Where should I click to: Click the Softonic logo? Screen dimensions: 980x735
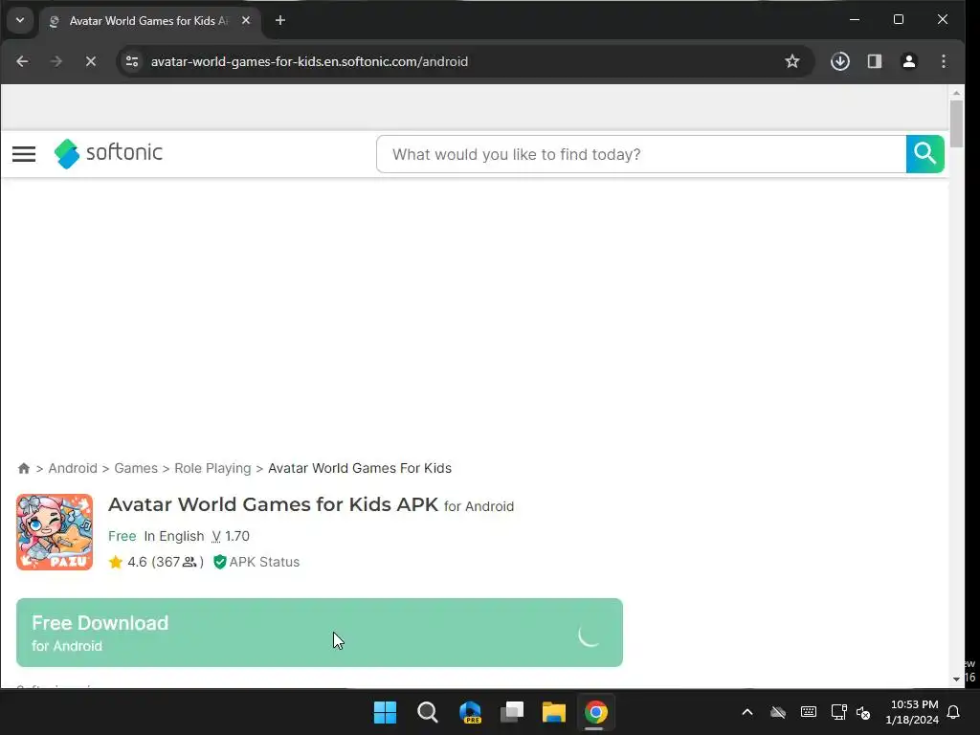108,153
